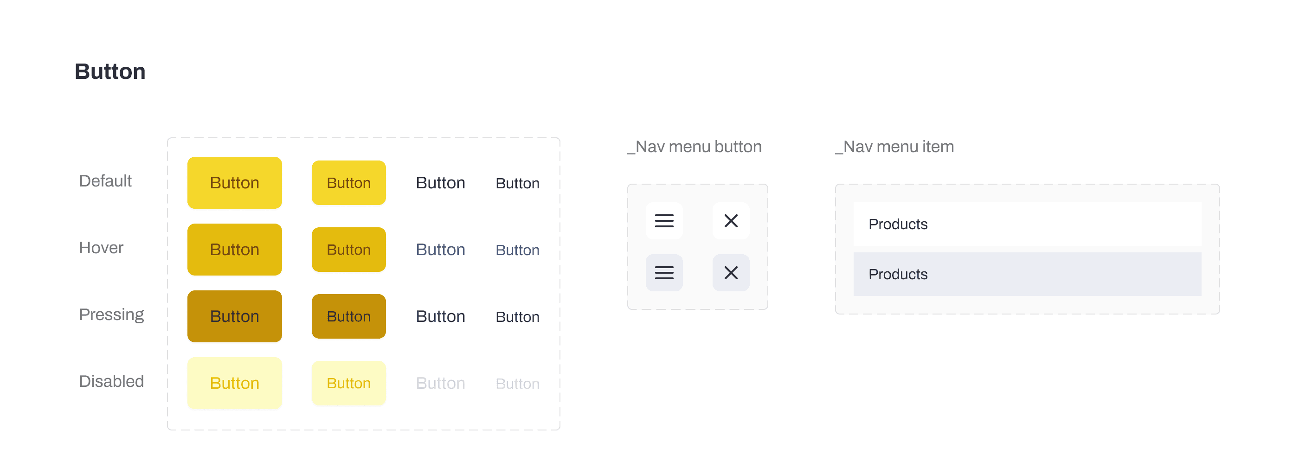The image size is (1299, 475).
Task: Select the Products item with white background
Action: point(1027,225)
